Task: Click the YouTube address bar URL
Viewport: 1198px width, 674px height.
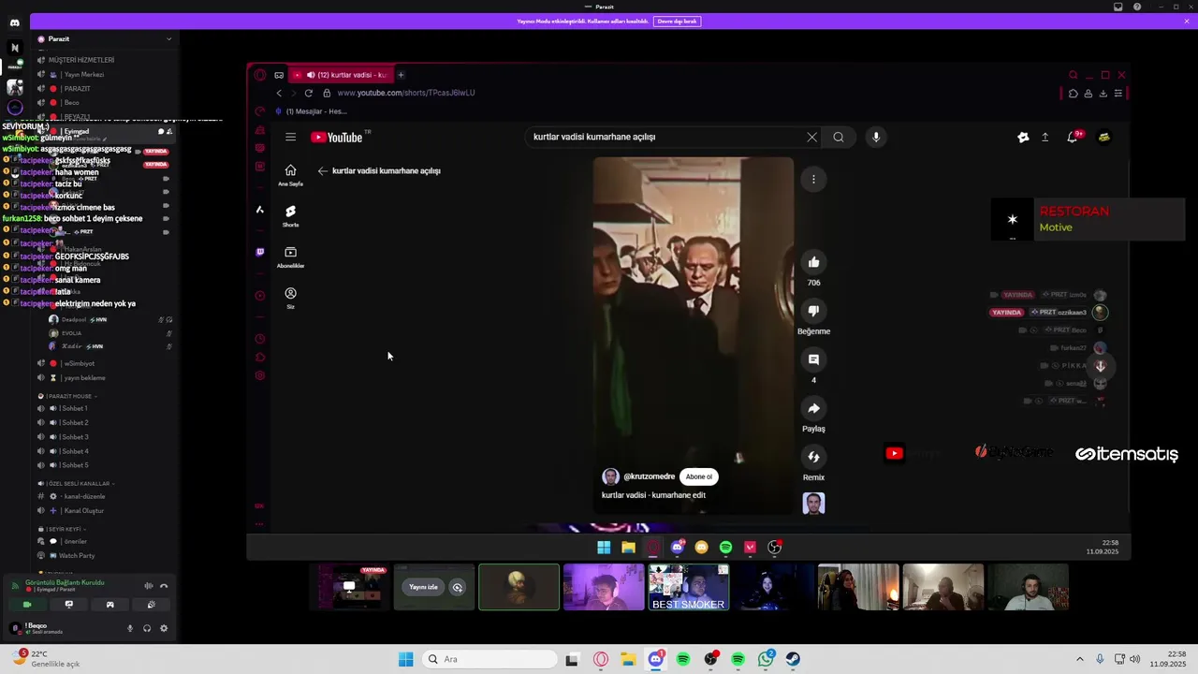Action: (406, 93)
